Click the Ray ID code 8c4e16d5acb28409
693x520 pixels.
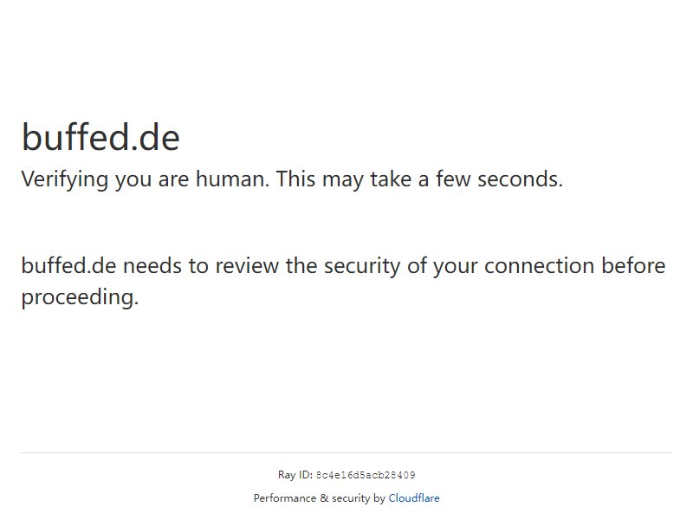(x=366, y=475)
